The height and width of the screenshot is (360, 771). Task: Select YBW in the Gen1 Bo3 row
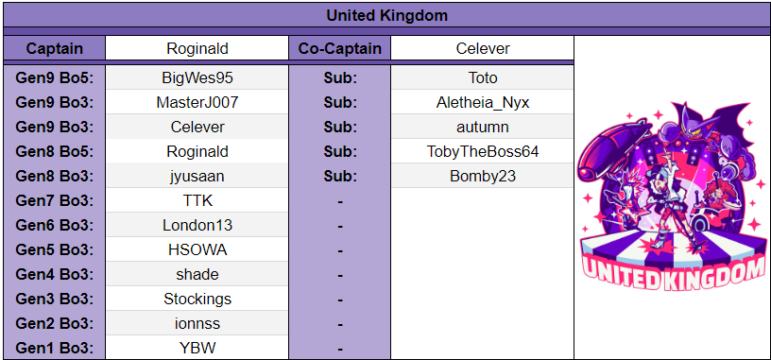point(197,349)
